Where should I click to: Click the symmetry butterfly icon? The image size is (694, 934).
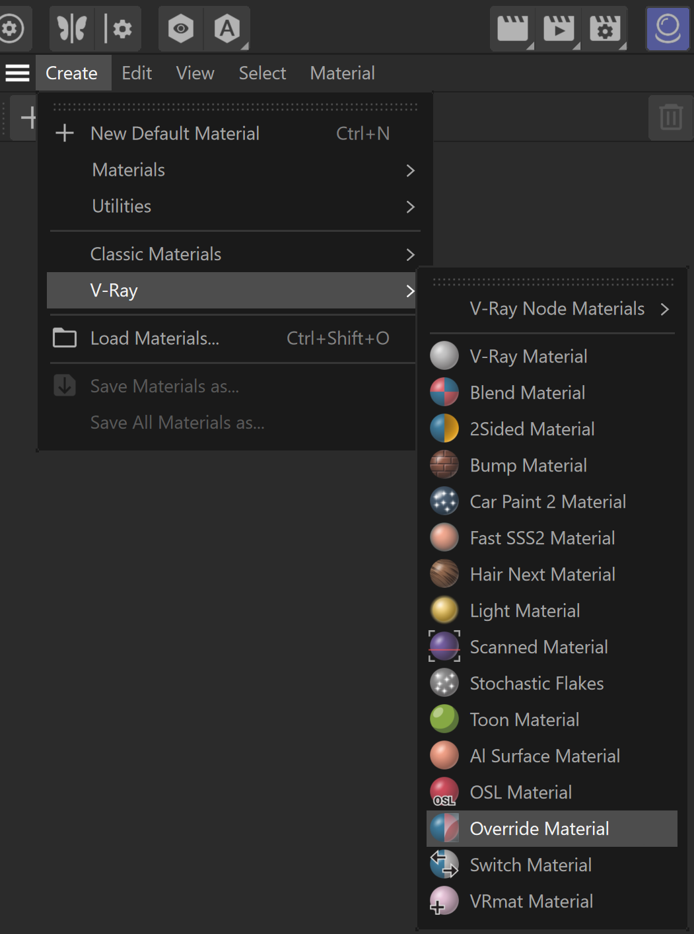(x=72, y=28)
